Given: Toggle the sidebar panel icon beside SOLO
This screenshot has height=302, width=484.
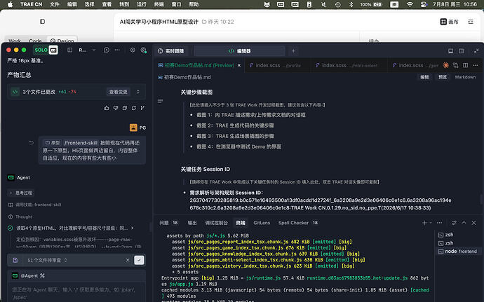Looking at the screenshot, I should pos(69,50).
